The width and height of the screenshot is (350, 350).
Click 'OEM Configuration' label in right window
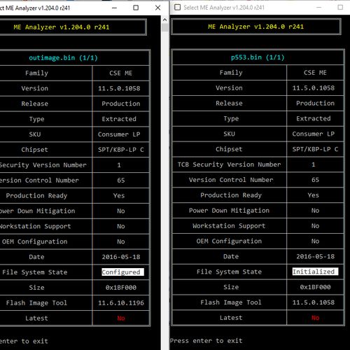pyautogui.click(x=229, y=241)
